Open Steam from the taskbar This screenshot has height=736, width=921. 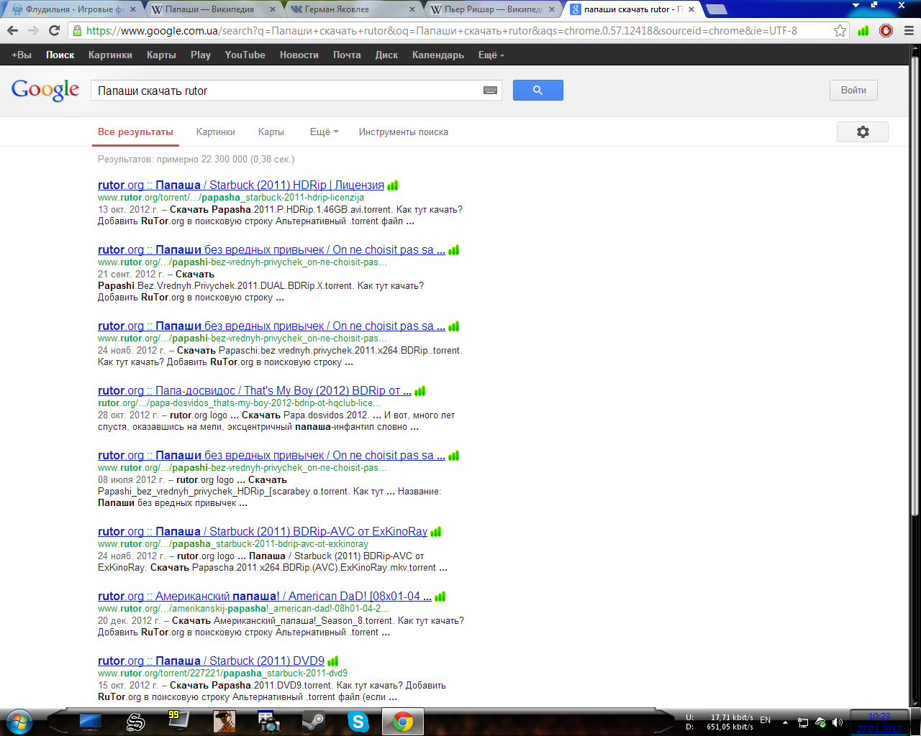pyautogui.click(x=313, y=721)
